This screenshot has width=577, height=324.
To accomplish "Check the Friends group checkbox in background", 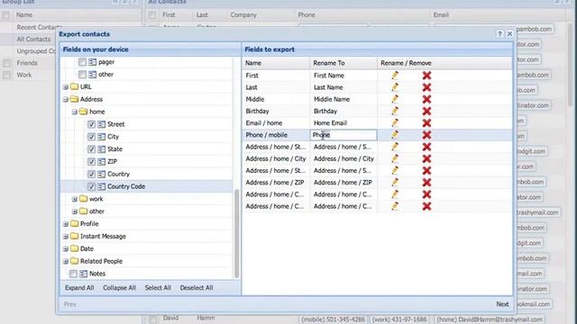I will pyautogui.click(x=6, y=63).
